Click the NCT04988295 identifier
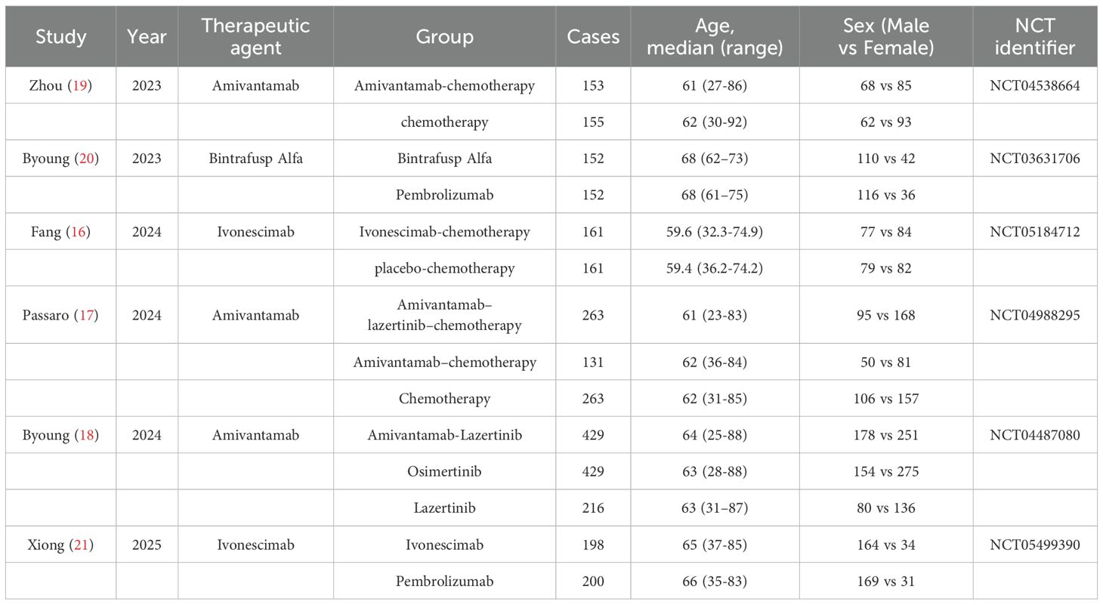Screen dimensions: 1103x605 pos(1035,315)
